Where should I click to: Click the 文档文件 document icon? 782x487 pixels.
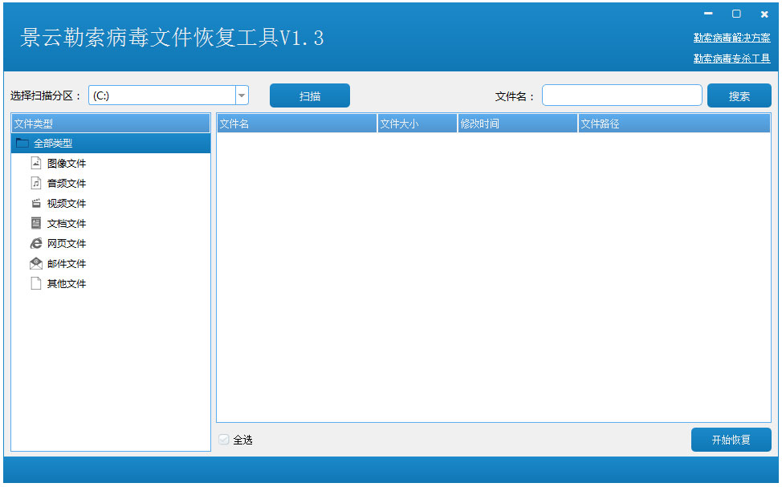36,222
